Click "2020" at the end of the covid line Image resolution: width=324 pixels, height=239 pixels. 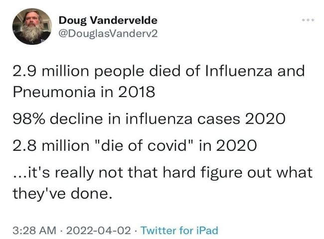tap(236, 145)
